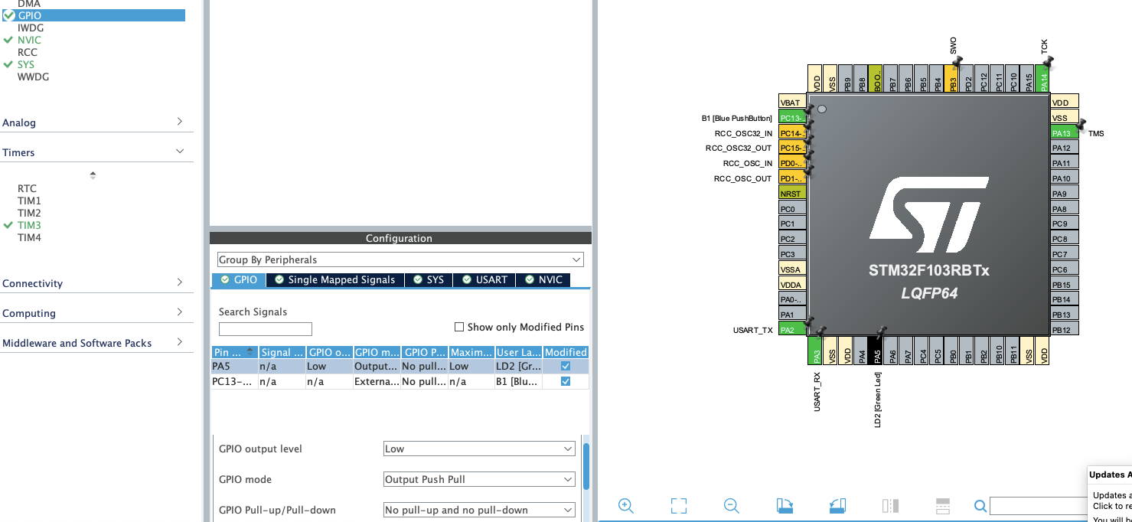This screenshot has height=522, width=1132.
Task: Select IWDG in the peripheral list
Action: pyautogui.click(x=31, y=28)
